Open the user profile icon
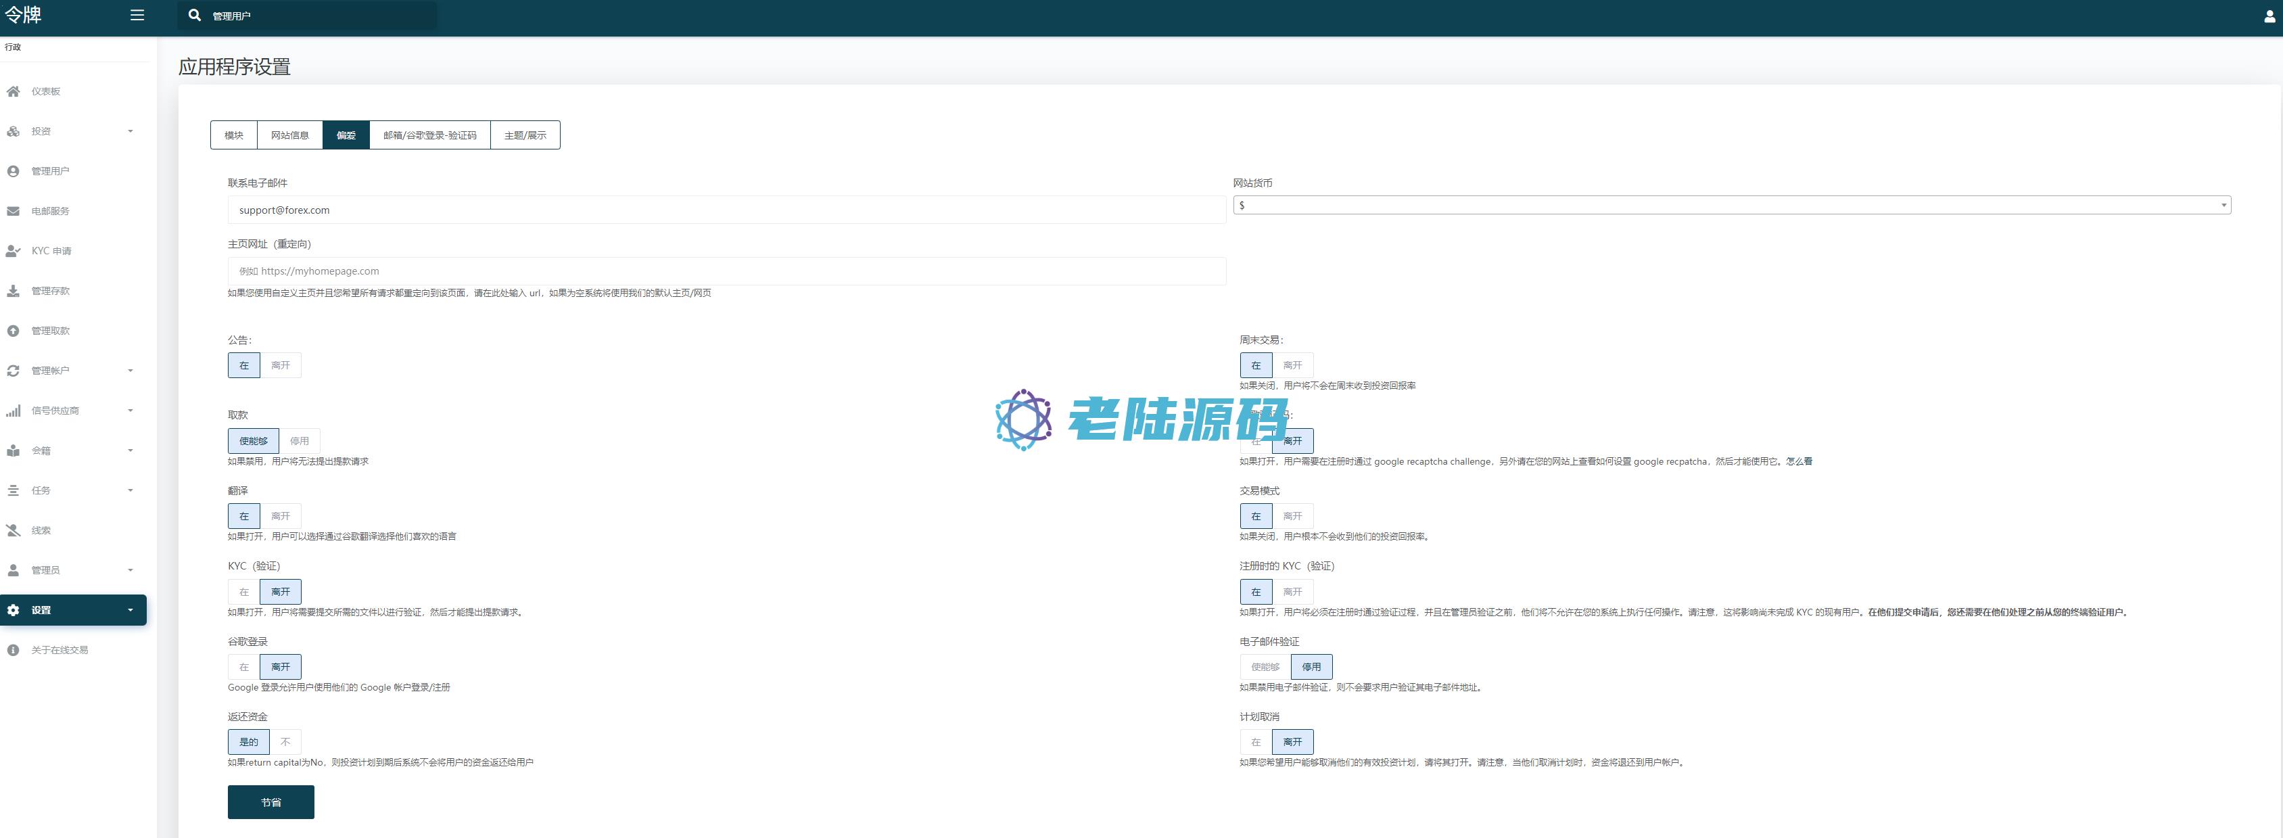 pyautogui.click(x=2269, y=16)
